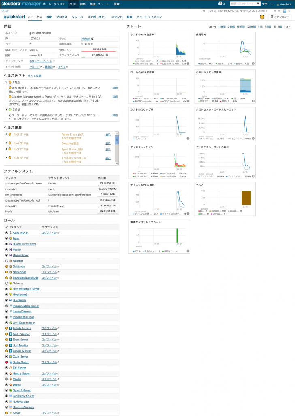Click the help icon on the host swap rate chart
Image resolution: width=295 pixels, height=416 pixels.
(188, 139)
